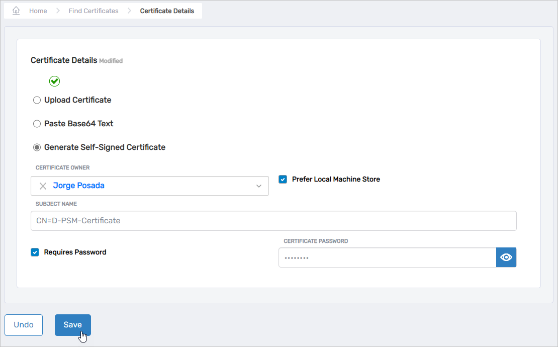Show the password with the eye icon
The width and height of the screenshot is (558, 347).
coord(506,257)
